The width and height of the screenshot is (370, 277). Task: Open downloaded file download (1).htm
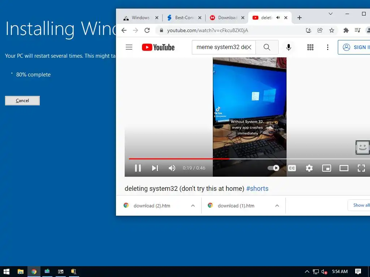click(x=236, y=206)
